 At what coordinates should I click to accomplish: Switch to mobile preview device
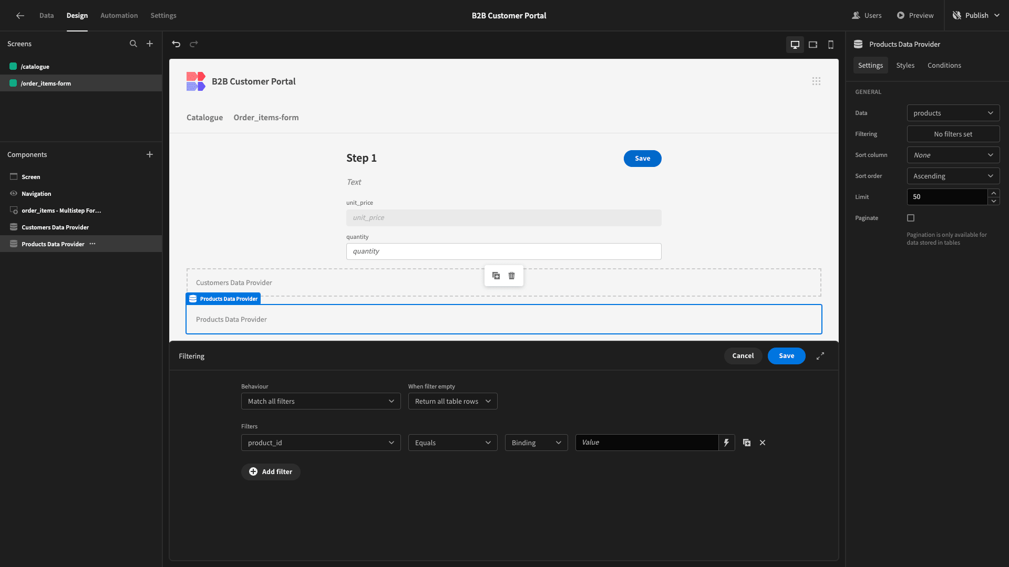click(831, 45)
